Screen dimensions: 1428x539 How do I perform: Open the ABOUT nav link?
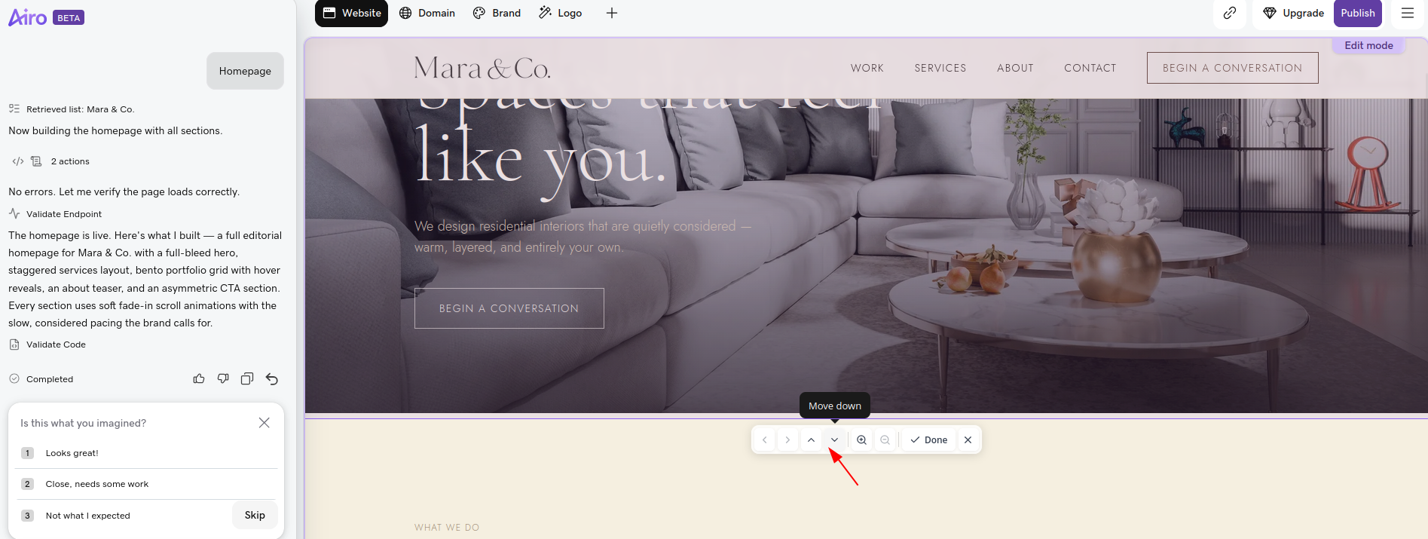pos(1015,68)
